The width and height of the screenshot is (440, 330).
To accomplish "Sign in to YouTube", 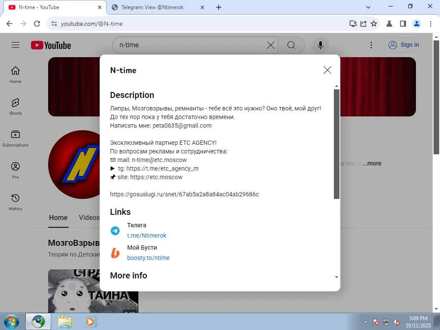I will click(x=404, y=45).
